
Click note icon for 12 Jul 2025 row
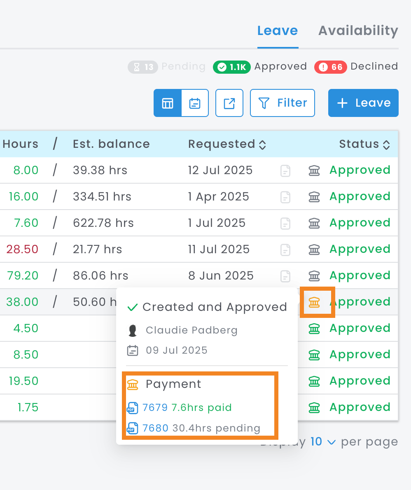click(x=285, y=170)
